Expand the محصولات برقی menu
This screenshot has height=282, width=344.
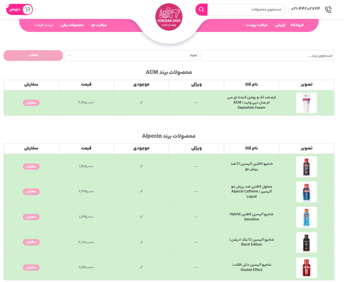point(71,25)
